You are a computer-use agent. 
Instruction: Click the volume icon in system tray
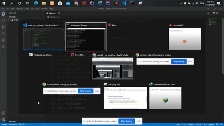197,3
